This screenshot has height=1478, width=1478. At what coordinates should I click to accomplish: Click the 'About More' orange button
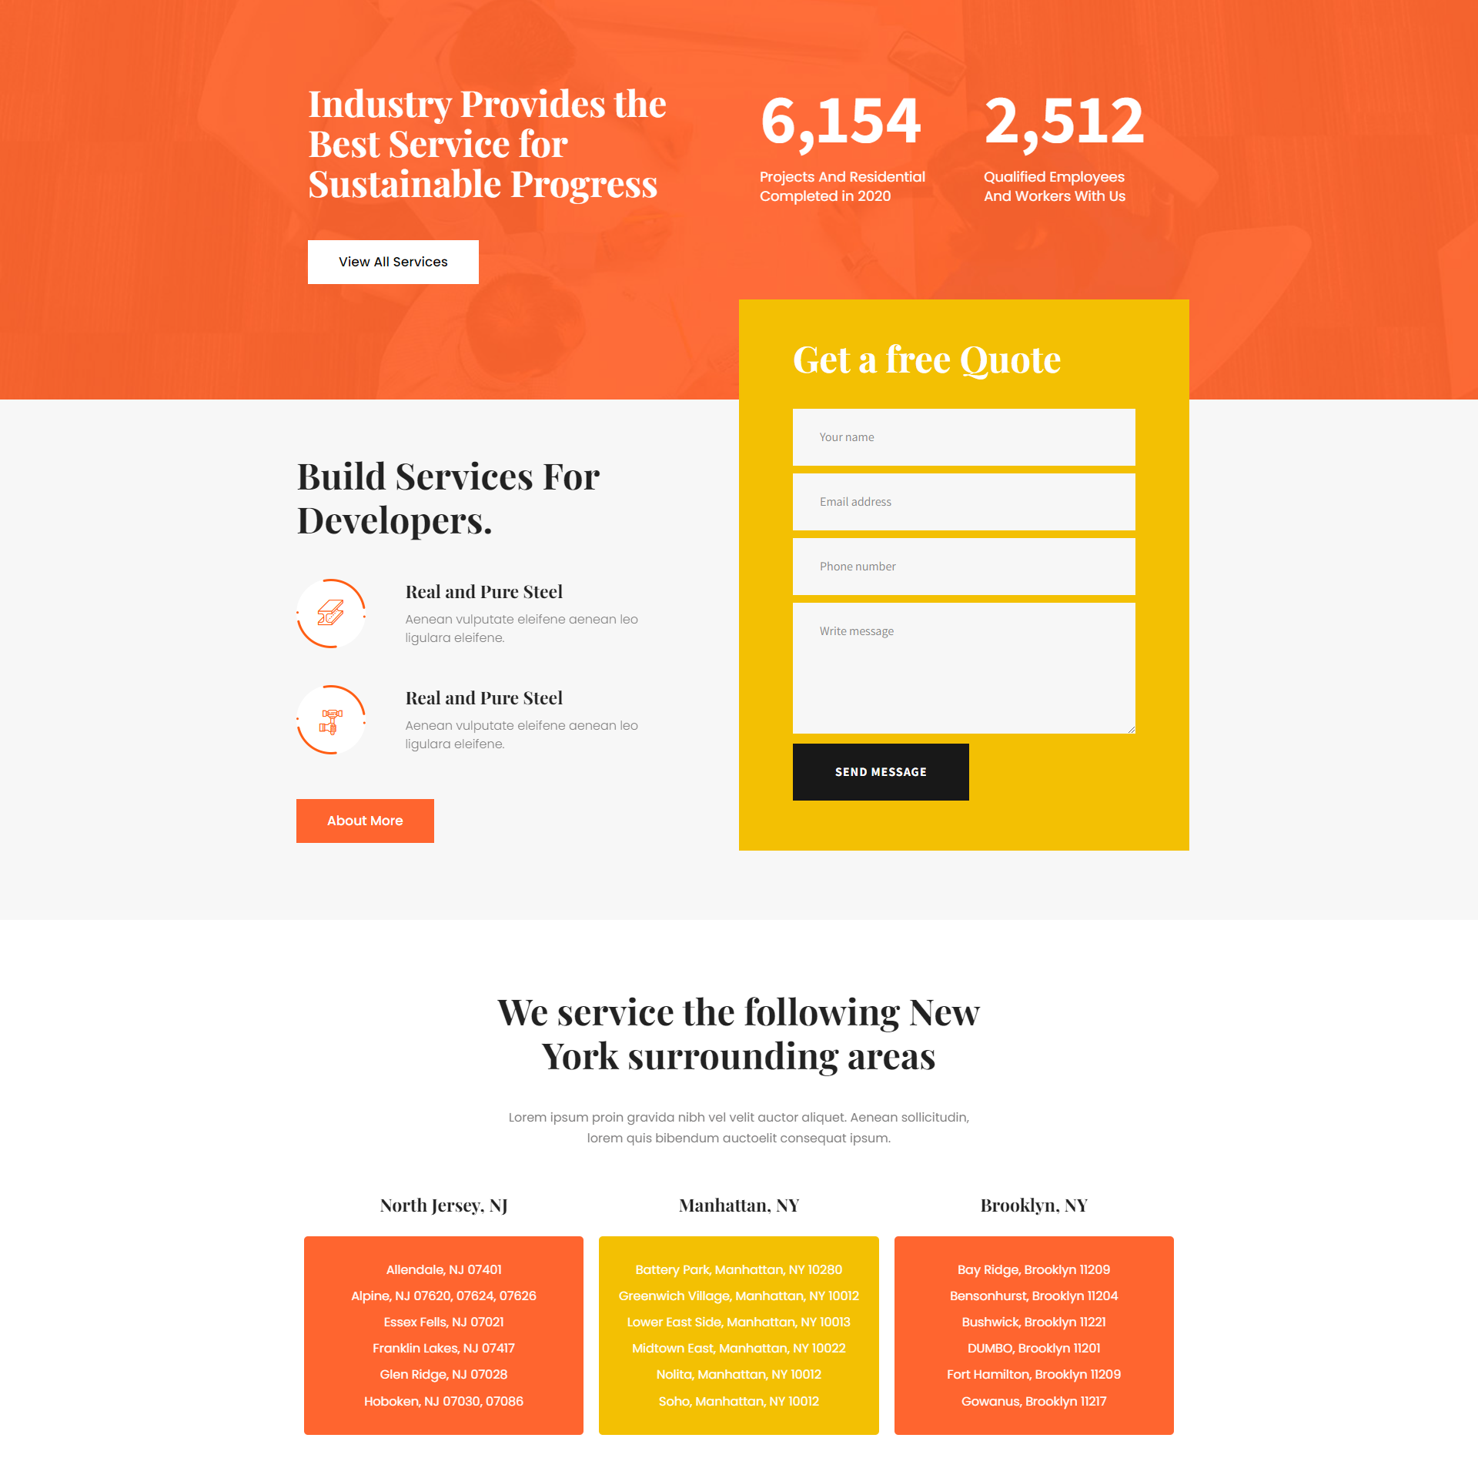(x=366, y=819)
